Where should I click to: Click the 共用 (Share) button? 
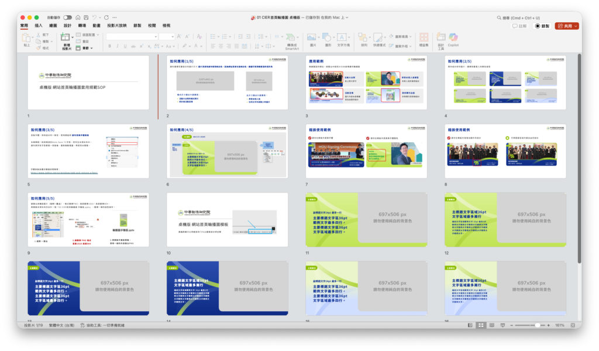tap(567, 26)
